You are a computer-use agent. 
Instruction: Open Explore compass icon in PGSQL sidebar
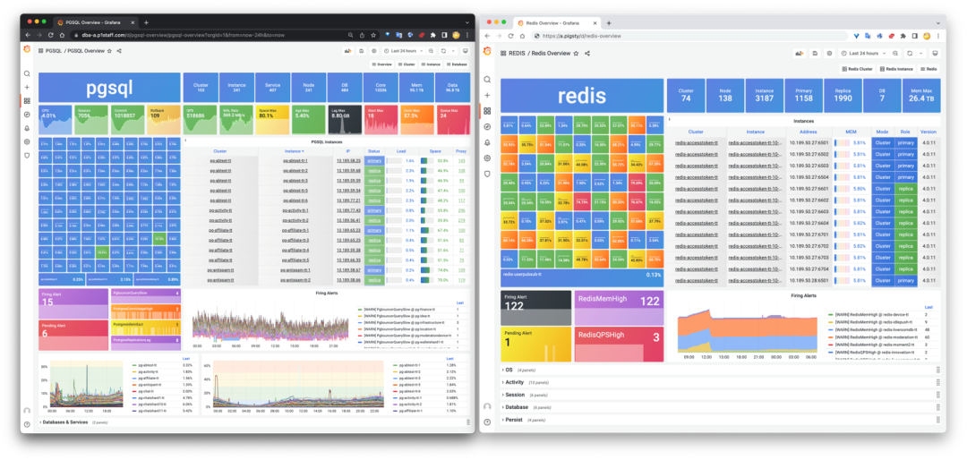point(27,115)
